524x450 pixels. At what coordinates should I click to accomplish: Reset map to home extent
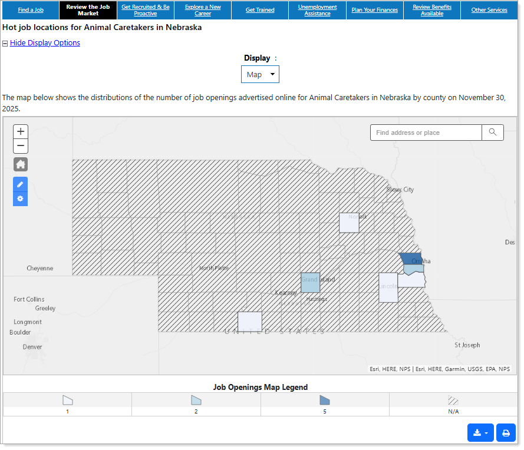click(x=21, y=164)
